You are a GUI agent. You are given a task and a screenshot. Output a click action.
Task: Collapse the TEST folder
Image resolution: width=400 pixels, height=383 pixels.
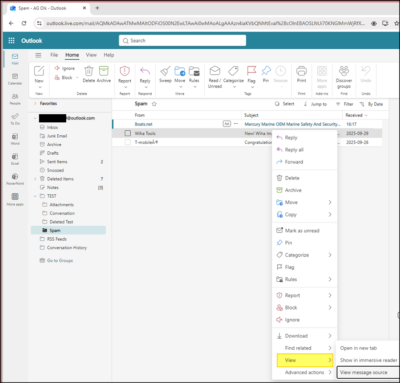pyautogui.click(x=35, y=196)
